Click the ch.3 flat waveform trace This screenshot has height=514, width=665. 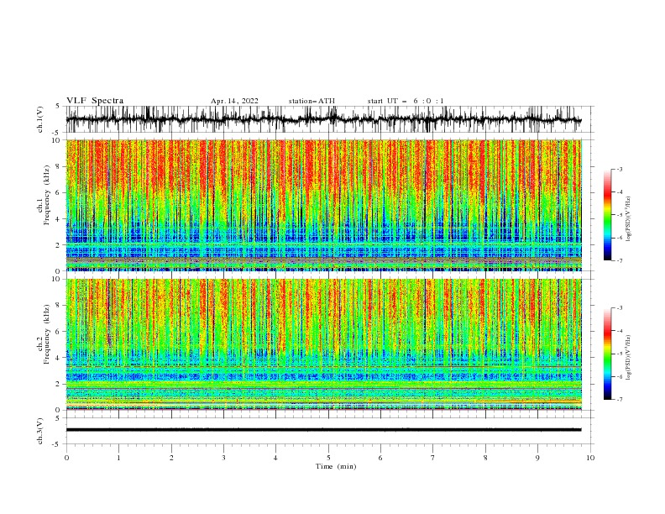click(x=324, y=430)
